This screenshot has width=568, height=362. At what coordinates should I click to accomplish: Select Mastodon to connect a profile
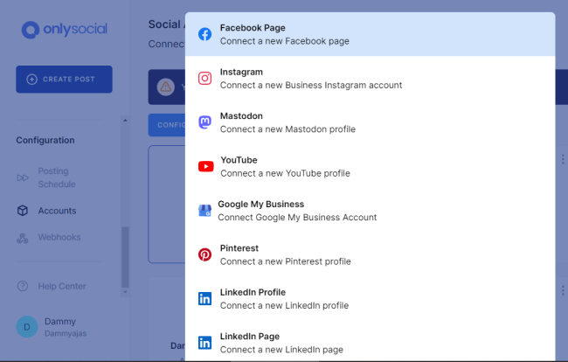370,122
